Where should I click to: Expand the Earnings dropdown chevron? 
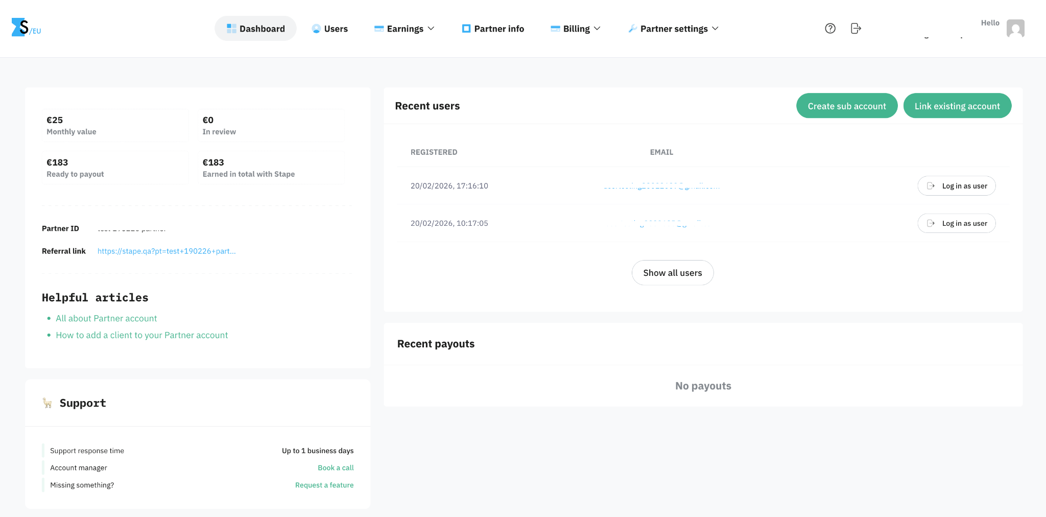tap(431, 29)
